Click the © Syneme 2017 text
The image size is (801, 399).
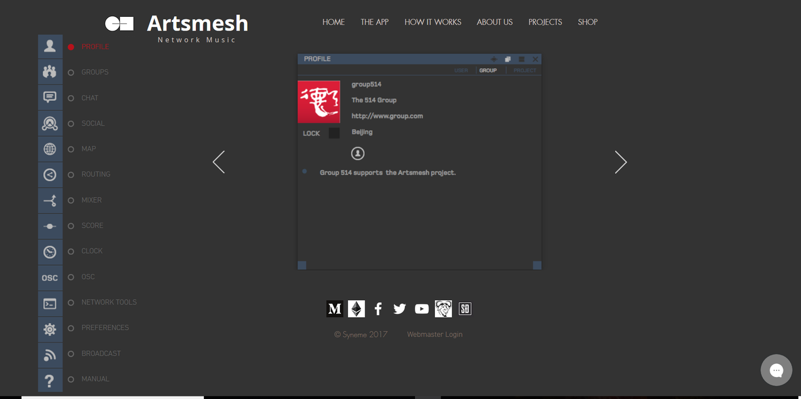click(x=361, y=335)
